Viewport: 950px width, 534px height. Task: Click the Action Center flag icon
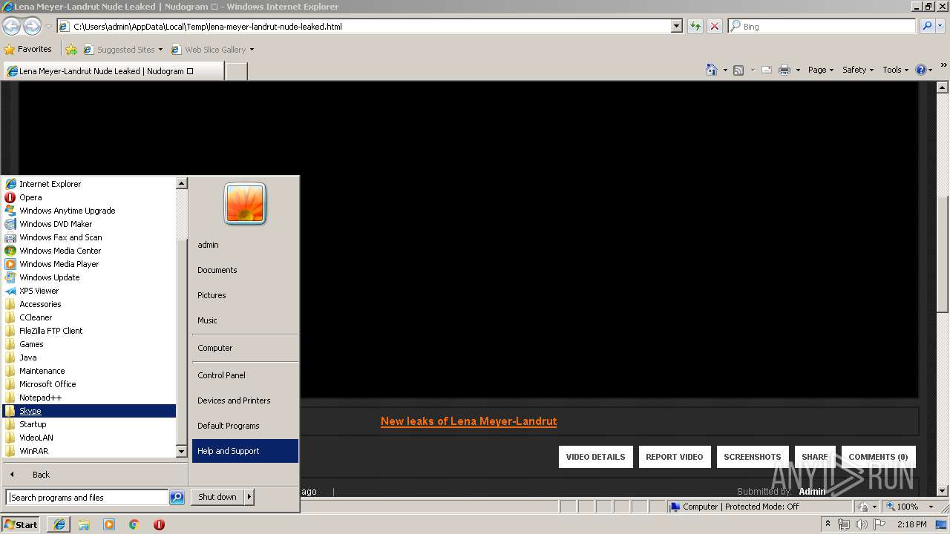[x=879, y=524]
